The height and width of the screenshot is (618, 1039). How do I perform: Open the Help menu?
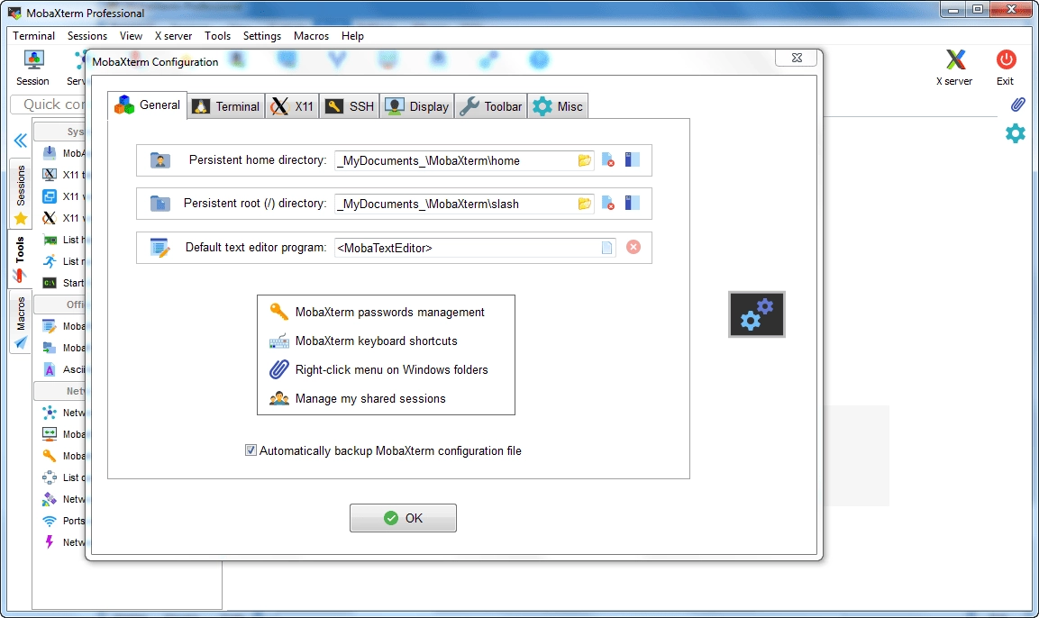(352, 36)
